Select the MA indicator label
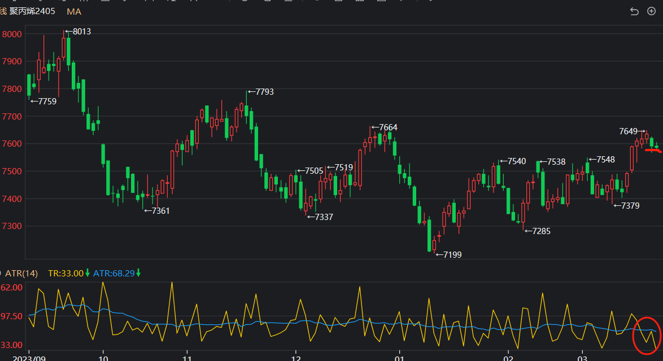Viewport: 663px width, 361px height. [74, 12]
